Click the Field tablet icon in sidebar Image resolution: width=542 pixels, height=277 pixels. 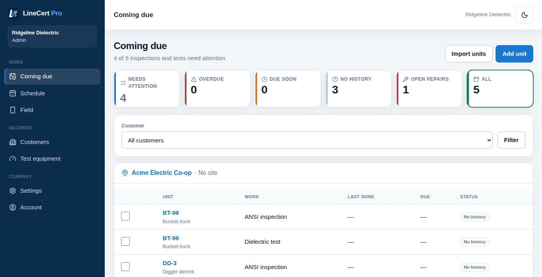[13, 110]
